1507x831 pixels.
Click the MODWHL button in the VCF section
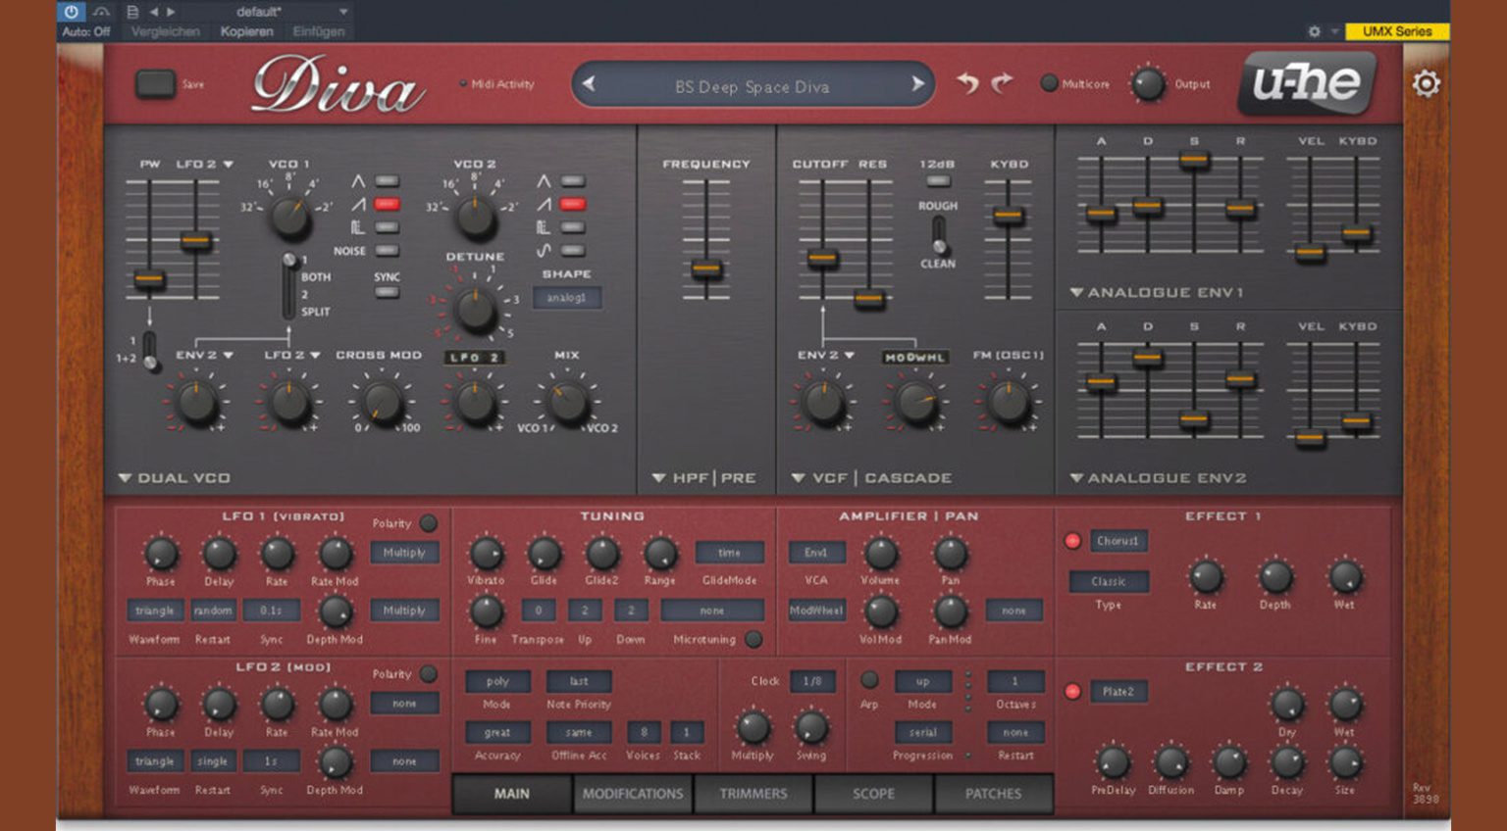click(916, 357)
